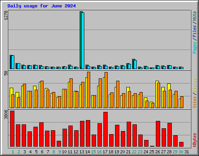The image size is (199, 156).
Task: Click the day 15 axis label
Action: click(93, 152)
